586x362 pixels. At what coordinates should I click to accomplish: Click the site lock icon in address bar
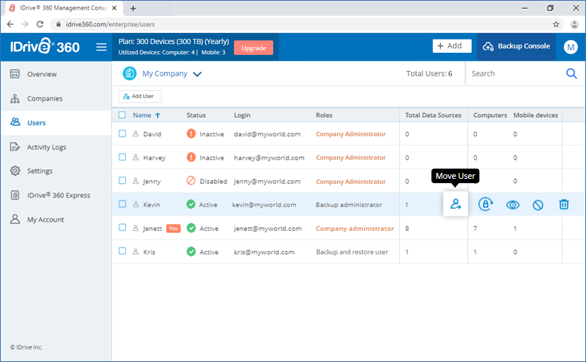coord(59,24)
